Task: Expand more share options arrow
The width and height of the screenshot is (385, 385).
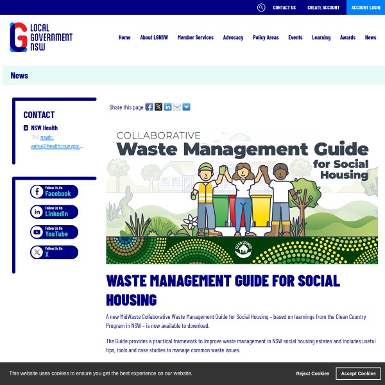Action: click(x=186, y=107)
